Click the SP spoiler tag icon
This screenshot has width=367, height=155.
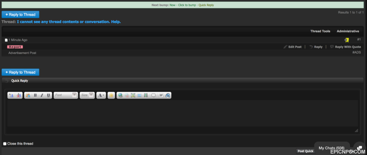click(x=161, y=95)
